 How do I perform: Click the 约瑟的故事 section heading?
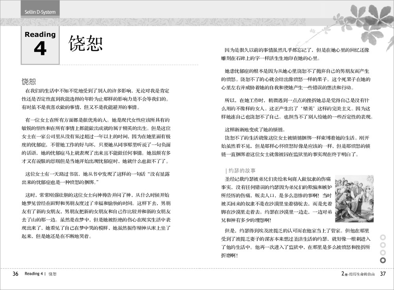[x=242, y=171]
